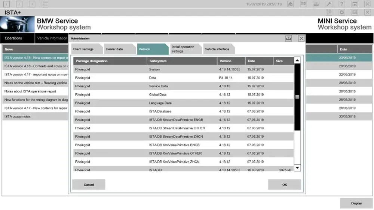Open news 'ISTA usage notes'
Screen dimensions: 374x210
pos(35,116)
